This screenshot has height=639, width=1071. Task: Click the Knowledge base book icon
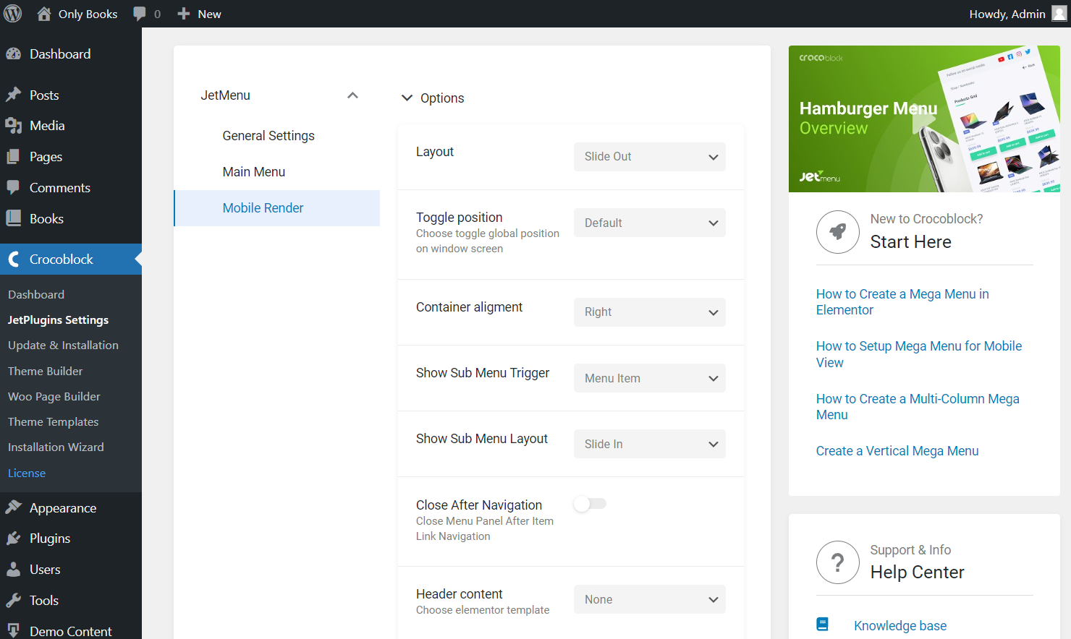coord(823,625)
